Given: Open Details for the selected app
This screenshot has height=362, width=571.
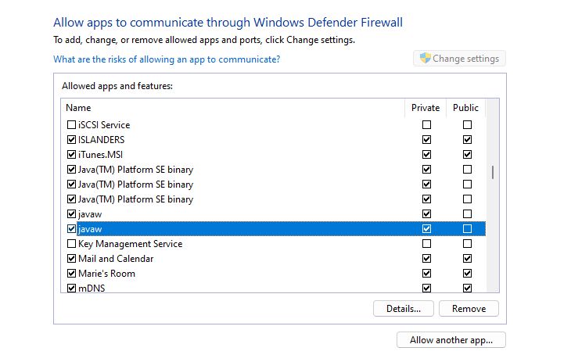Looking at the screenshot, I should 404,309.
